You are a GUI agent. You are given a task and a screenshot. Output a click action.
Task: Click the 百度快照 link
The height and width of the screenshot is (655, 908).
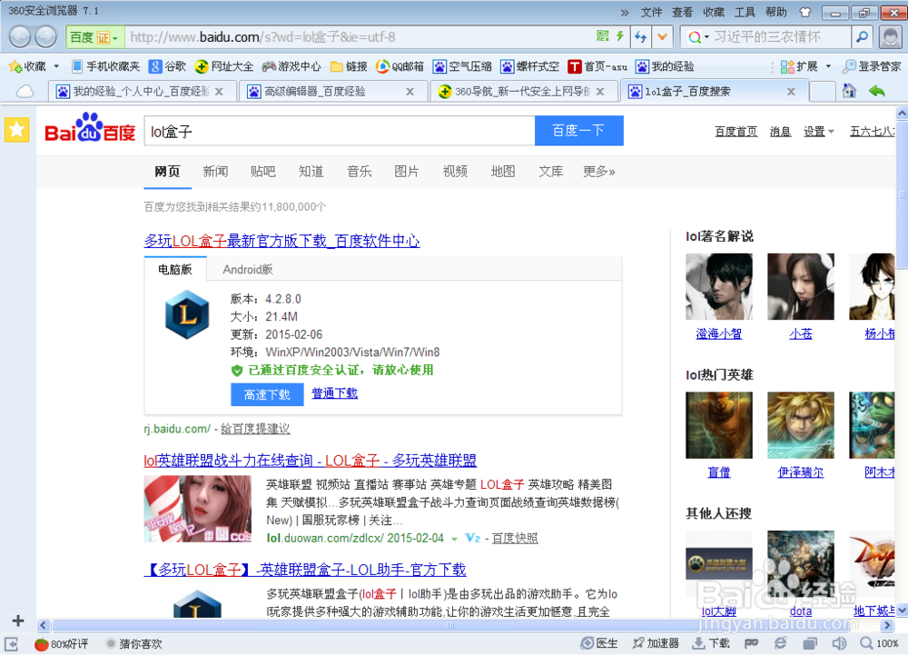(515, 538)
